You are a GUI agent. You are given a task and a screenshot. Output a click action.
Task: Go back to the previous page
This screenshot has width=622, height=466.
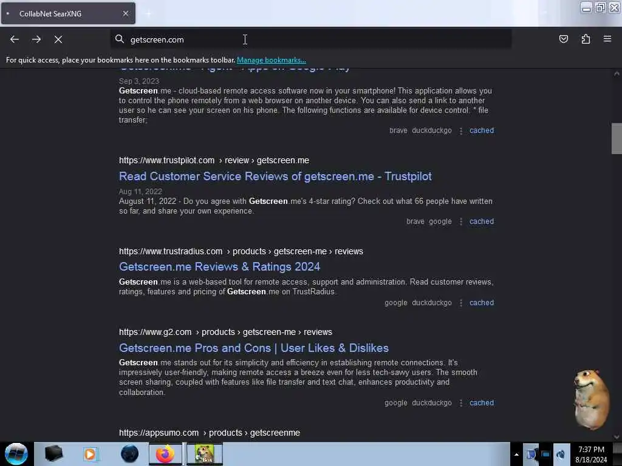pos(15,39)
